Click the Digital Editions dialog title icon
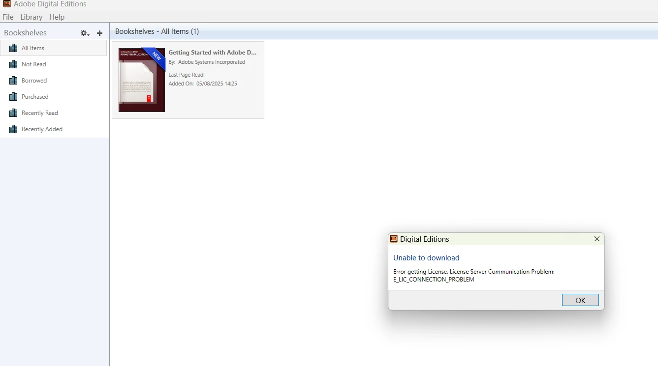 tap(394, 239)
